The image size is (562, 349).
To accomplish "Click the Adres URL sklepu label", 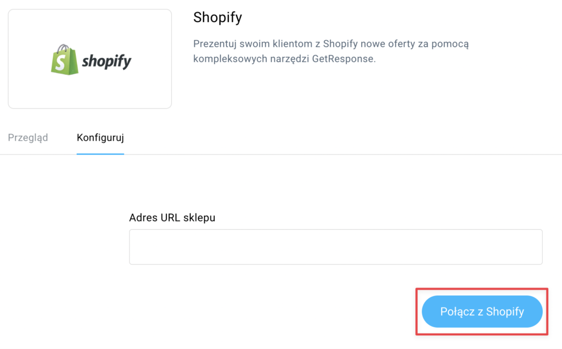I will tap(172, 218).
